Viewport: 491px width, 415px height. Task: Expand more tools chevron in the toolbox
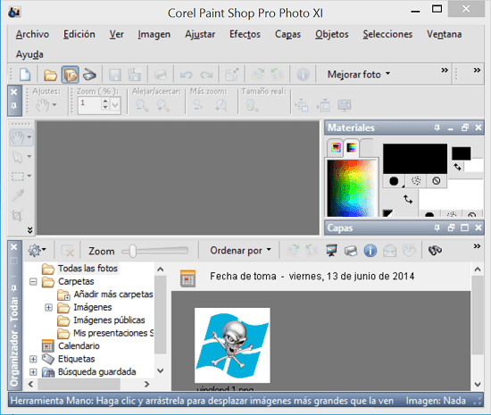(x=29, y=230)
